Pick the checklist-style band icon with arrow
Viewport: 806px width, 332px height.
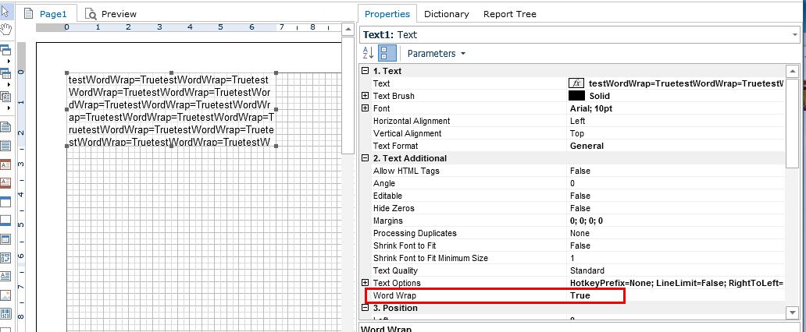[x=5, y=258]
